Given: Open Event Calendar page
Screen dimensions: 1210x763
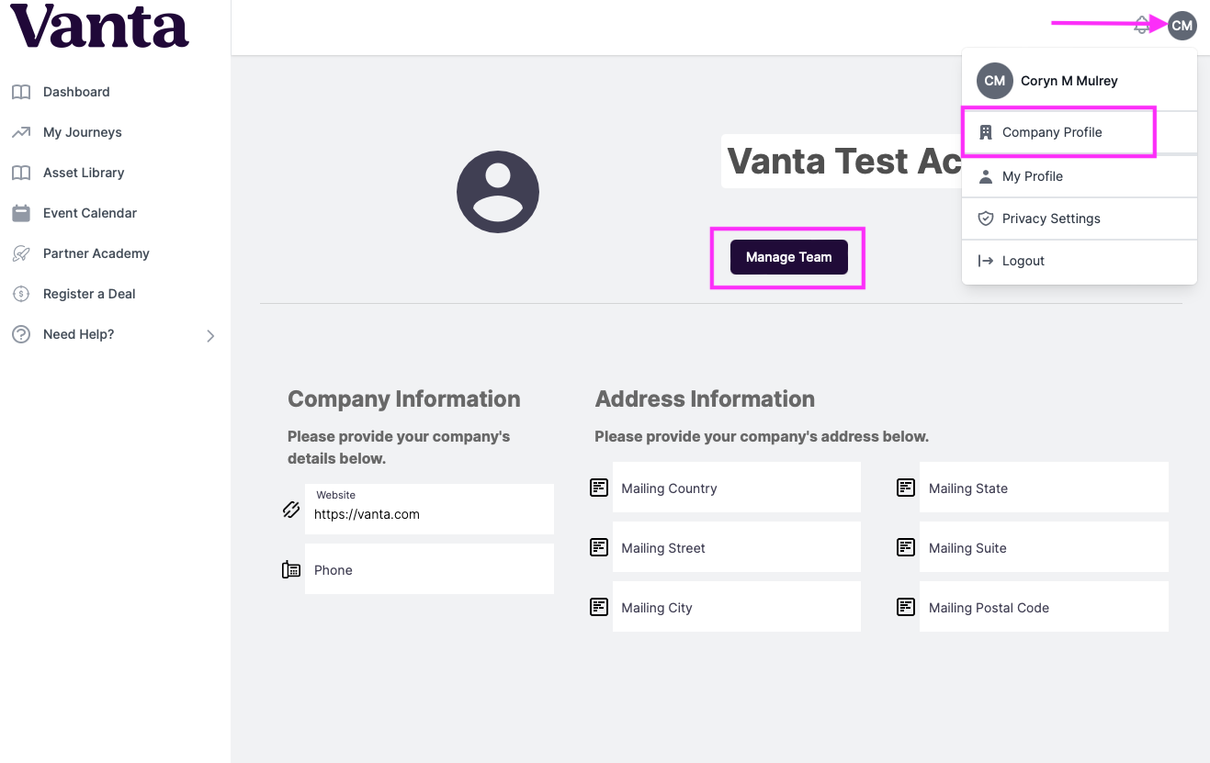Looking at the screenshot, I should click(90, 213).
